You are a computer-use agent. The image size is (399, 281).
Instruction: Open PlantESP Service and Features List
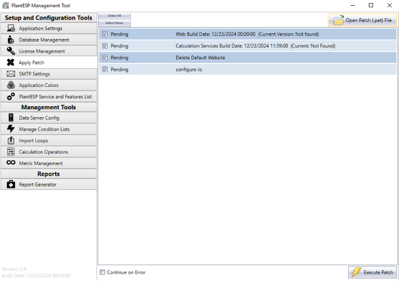(x=49, y=96)
